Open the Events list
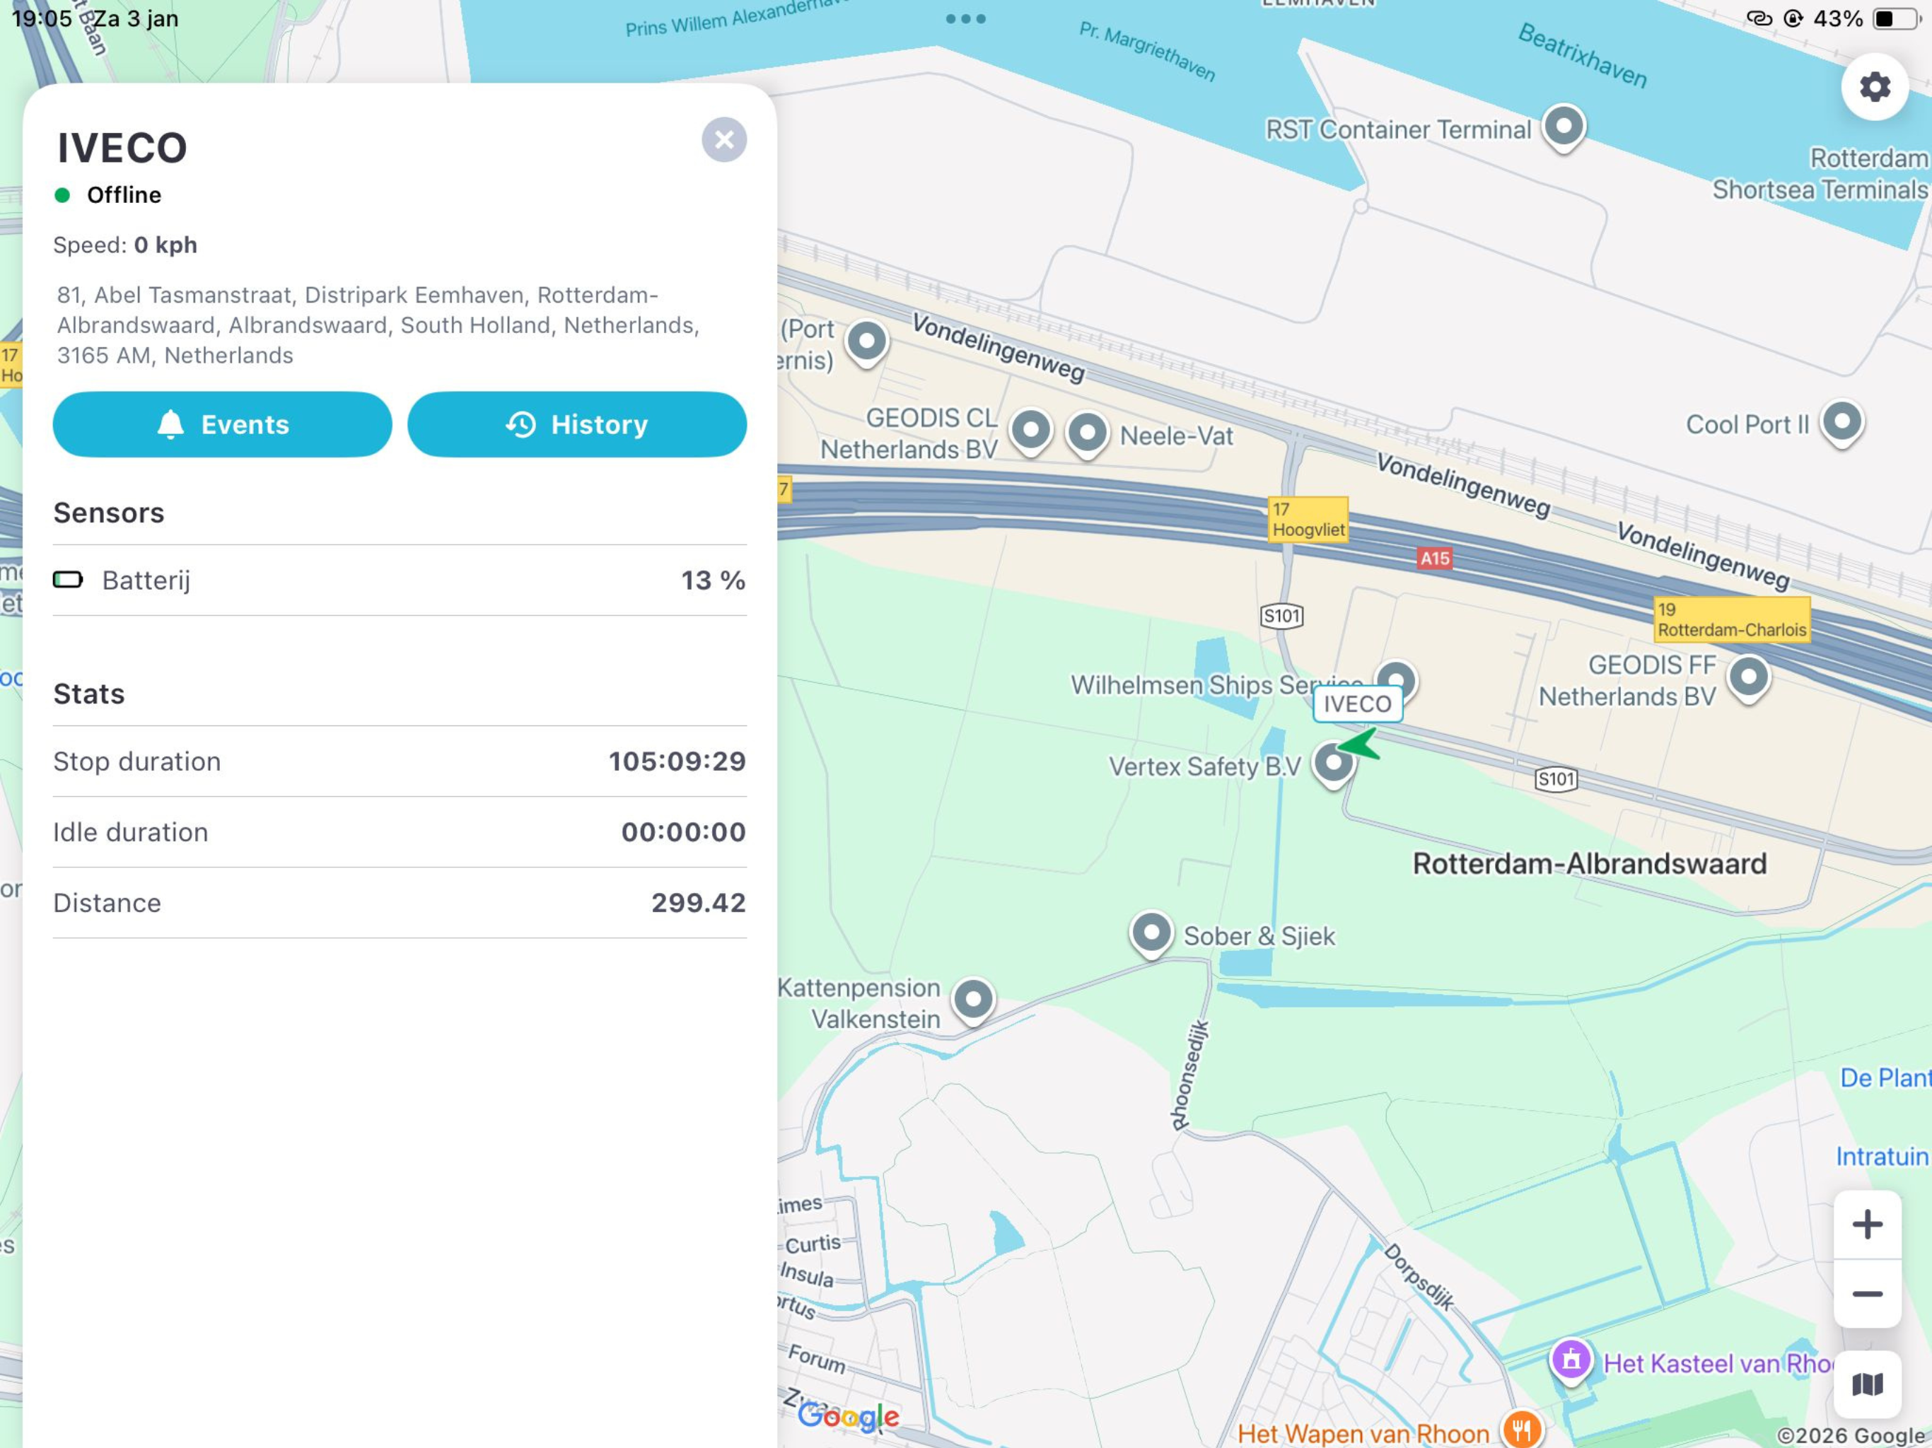1932x1448 pixels. click(223, 424)
